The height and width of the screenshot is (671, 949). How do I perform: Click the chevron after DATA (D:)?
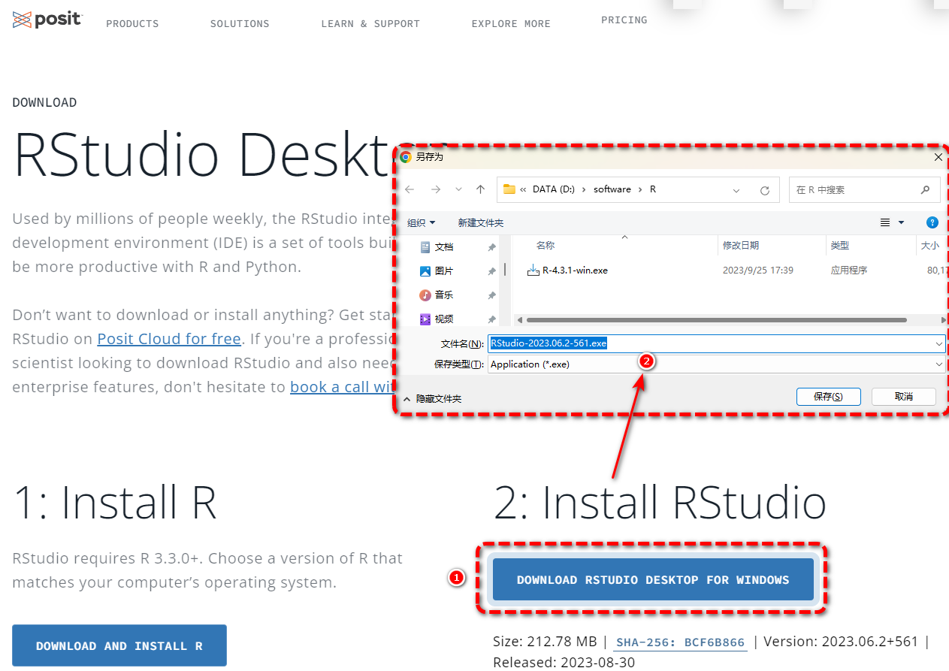click(584, 189)
